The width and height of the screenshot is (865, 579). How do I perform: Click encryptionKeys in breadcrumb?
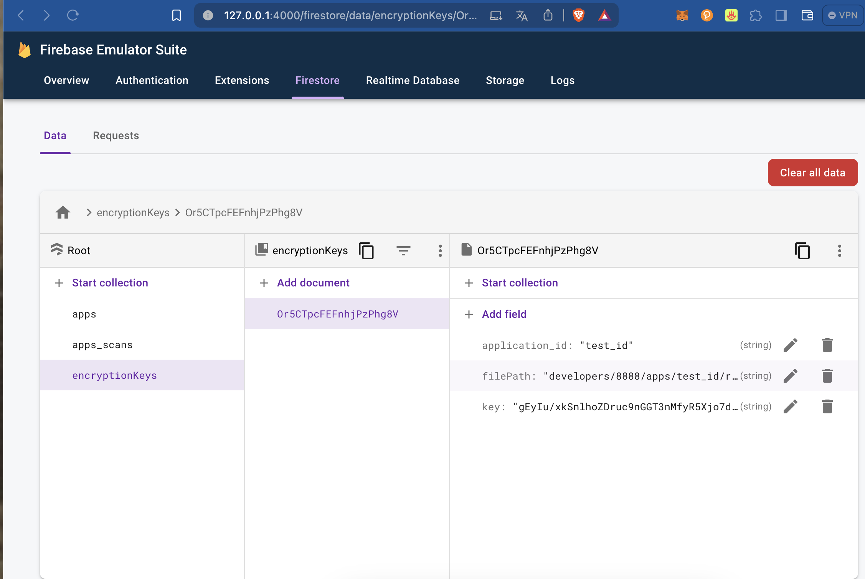[133, 212]
